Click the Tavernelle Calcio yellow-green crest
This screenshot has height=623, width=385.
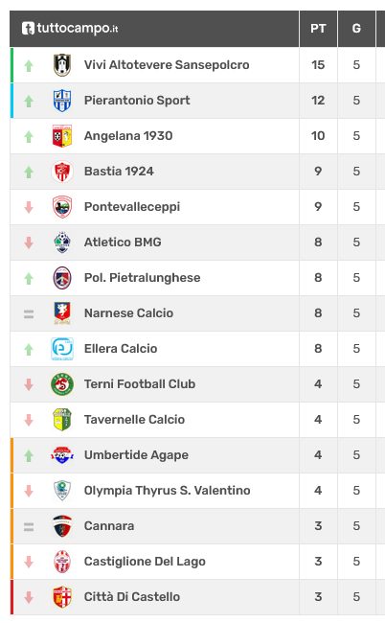coord(62,420)
